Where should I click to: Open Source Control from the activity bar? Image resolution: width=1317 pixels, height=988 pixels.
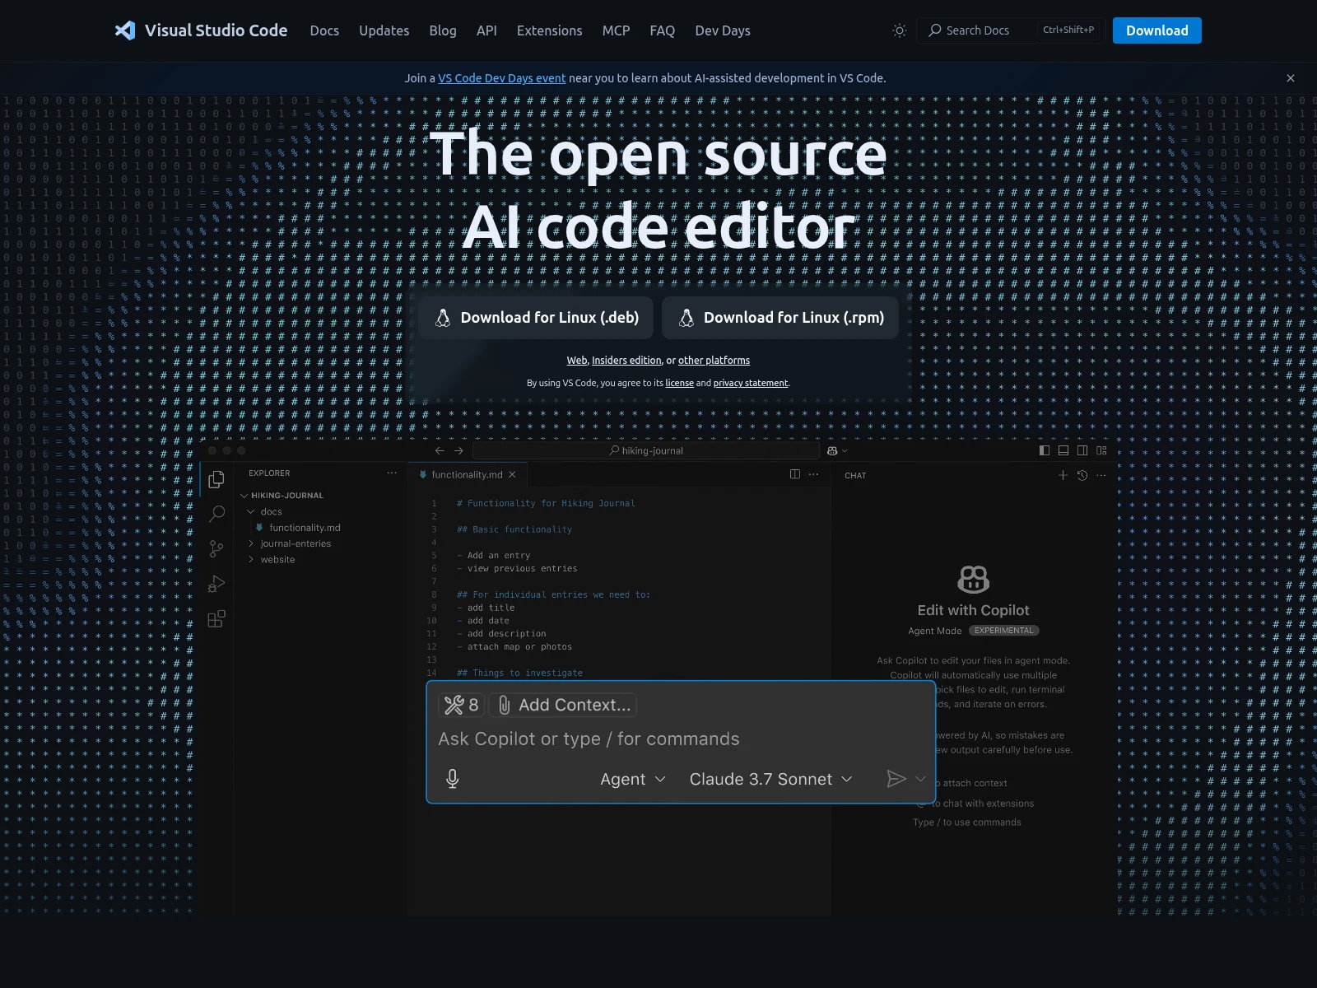point(216,548)
